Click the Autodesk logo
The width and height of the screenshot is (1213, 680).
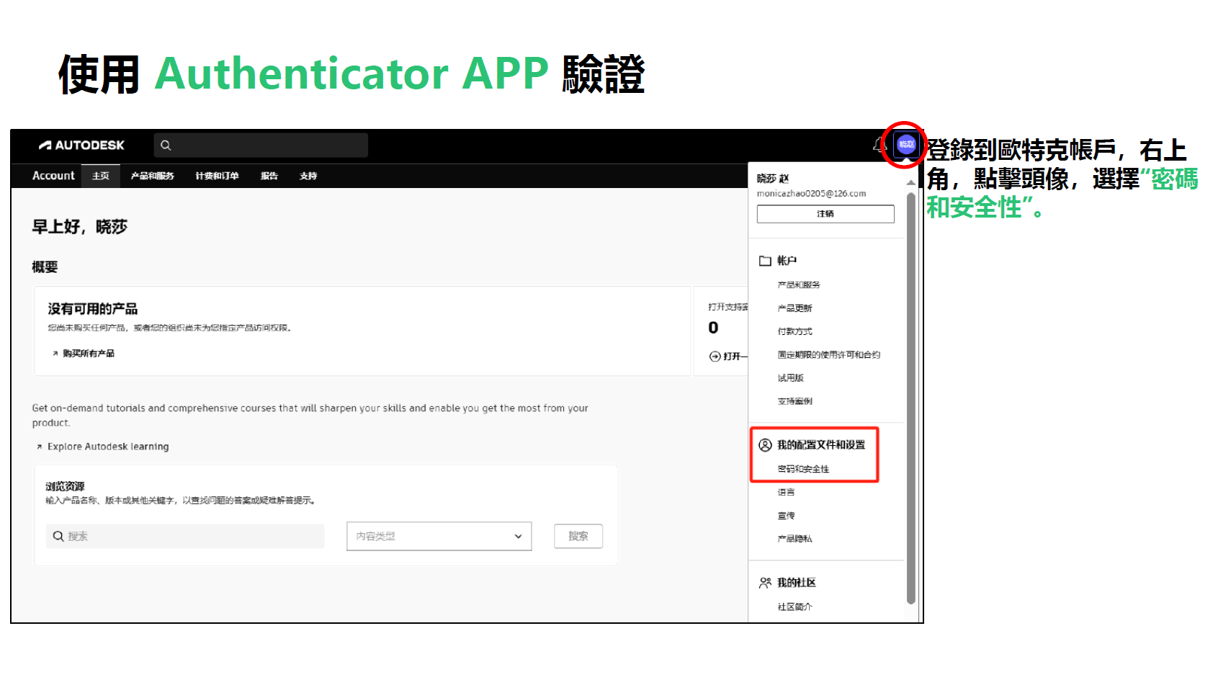click(81, 146)
